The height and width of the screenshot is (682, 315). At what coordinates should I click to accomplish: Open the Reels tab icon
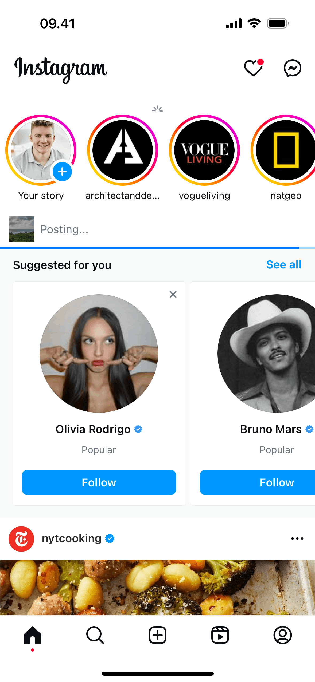coord(220,635)
